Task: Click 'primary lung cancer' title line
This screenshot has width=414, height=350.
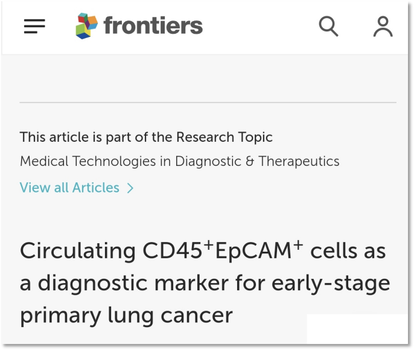Action: [126, 316]
